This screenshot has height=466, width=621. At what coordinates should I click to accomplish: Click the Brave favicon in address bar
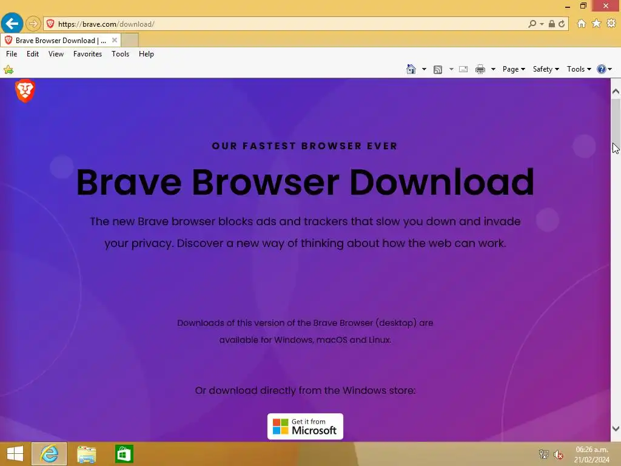[50, 24]
